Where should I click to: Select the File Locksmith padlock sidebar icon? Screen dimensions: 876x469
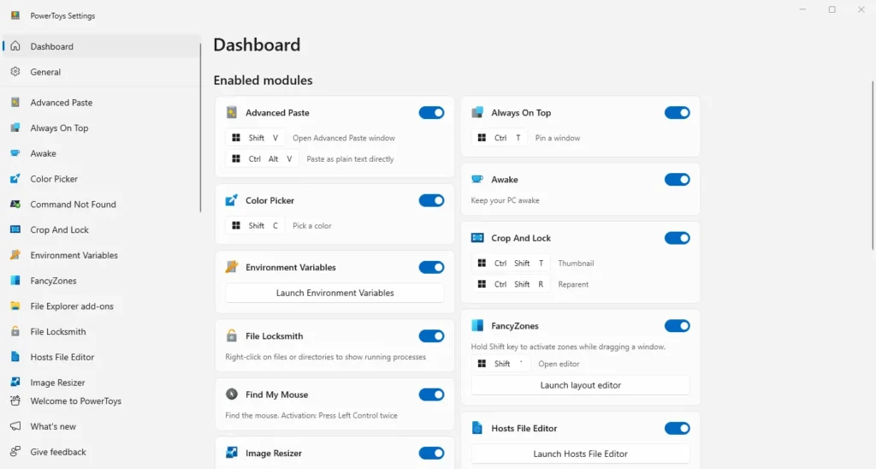click(x=15, y=331)
